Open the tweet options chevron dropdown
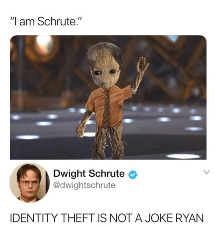The width and height of the screenshot is (215, 226). tap(206, 172)
